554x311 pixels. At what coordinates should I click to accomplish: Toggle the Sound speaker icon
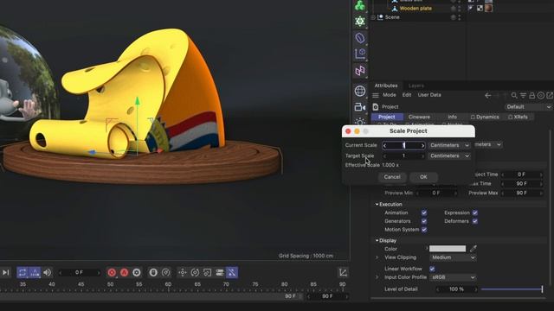coord(47,272)
